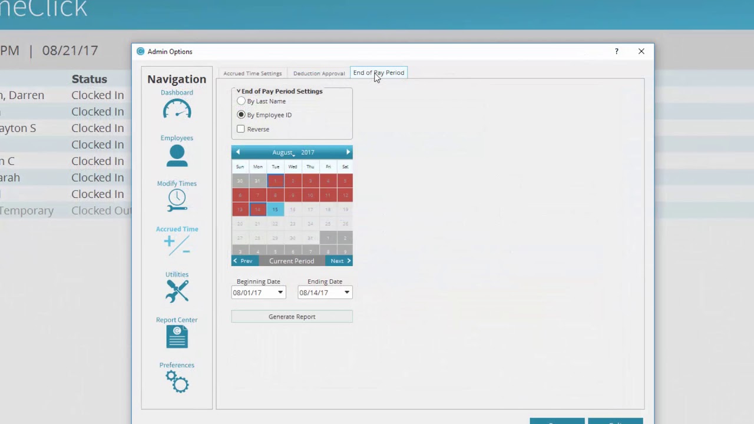Click 'Clocked Out' status in background list
Viewport: 754px width, 424px height.
pos(101,210)
